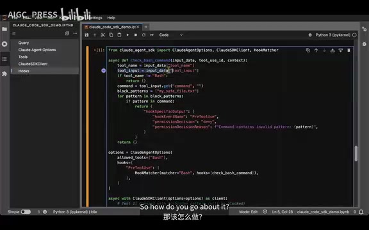
Task: Duplicate the cell using cell toolbar icon
Action: 307,50
